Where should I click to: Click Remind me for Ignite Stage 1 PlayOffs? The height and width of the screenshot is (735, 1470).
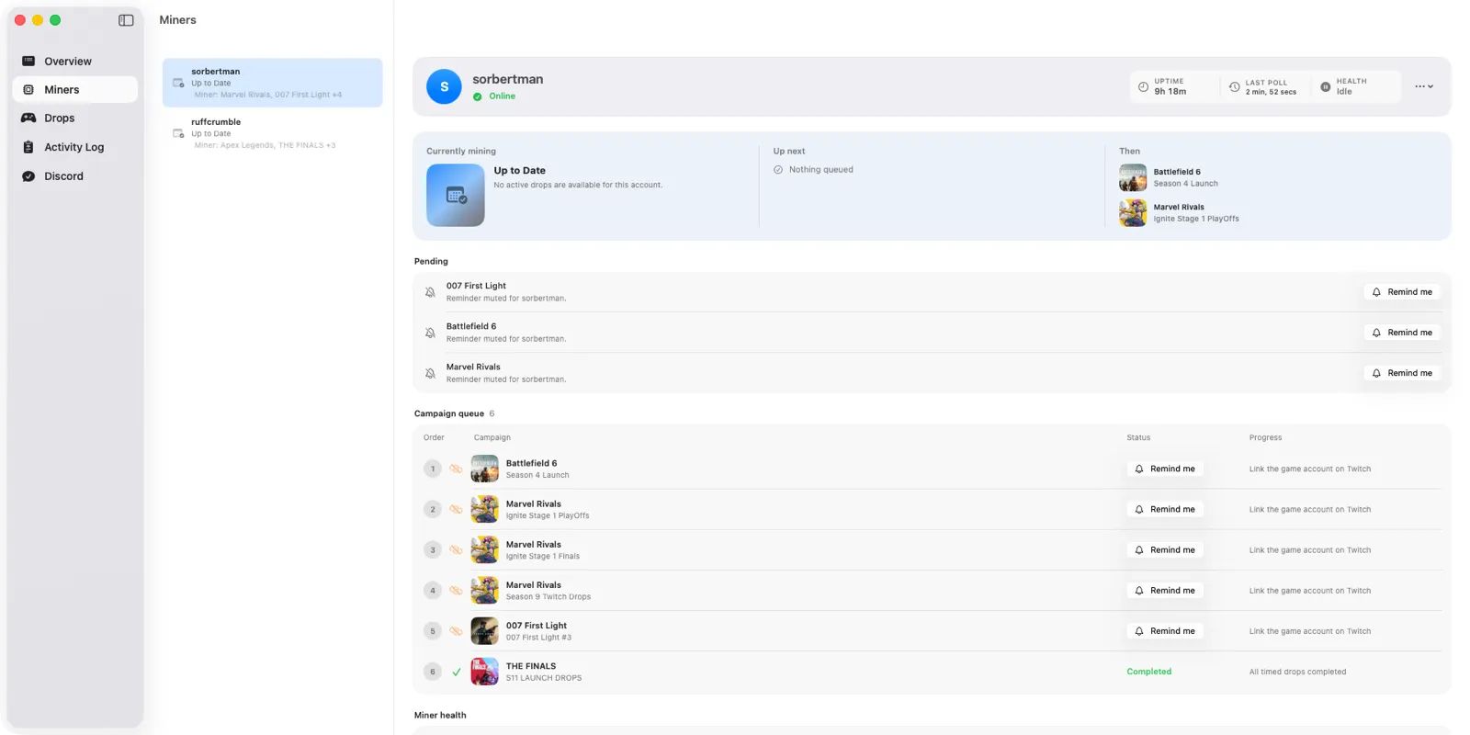[1165, 509]
